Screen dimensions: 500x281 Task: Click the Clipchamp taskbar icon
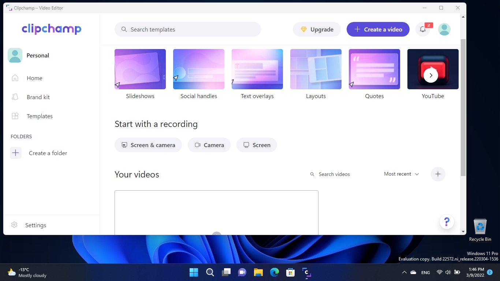[x=307, y=272]
